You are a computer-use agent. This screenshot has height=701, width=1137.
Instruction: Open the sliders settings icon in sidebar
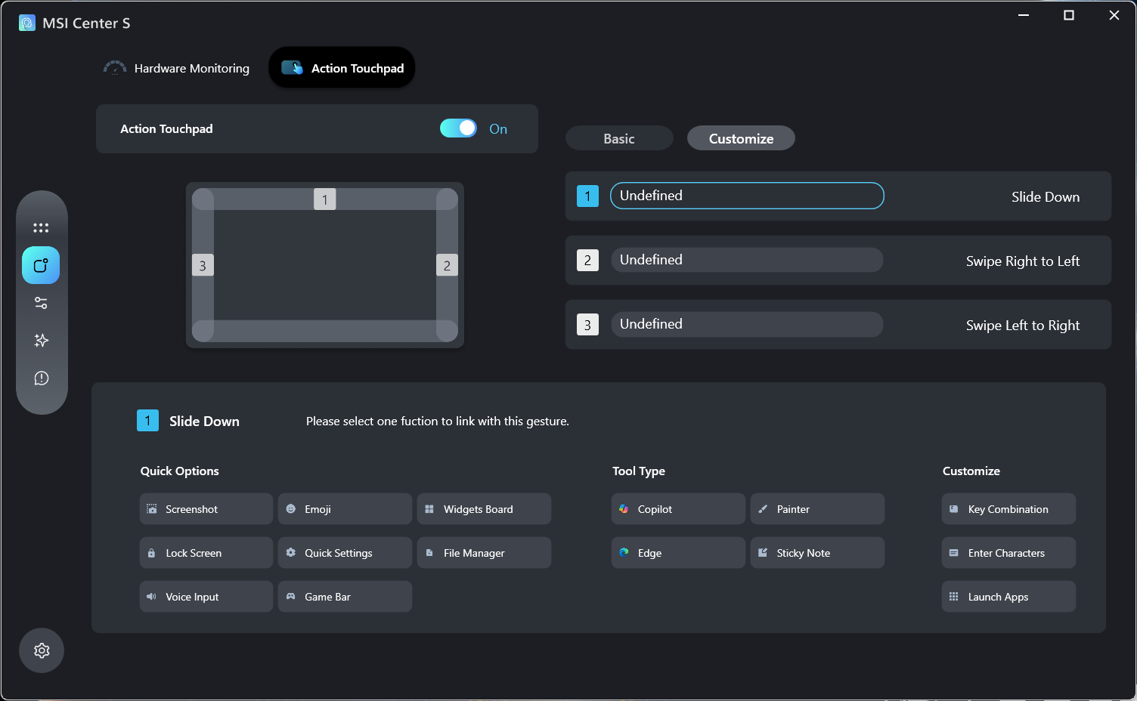click(x=41, y=303)
